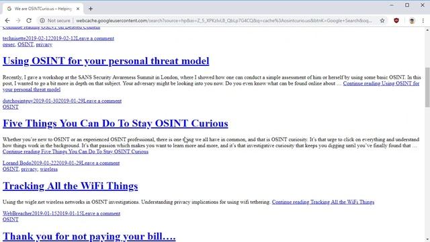Open the OSINT tag under WebBreacher
Image resolution: width=430 pixels, height=242 pixels.
click(x=11, y=220)
